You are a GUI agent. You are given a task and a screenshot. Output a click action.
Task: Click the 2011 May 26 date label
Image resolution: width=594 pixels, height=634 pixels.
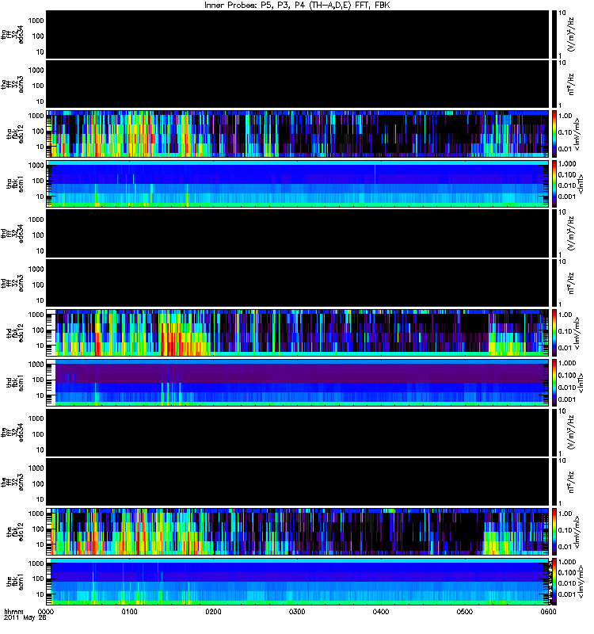point(25,618)
